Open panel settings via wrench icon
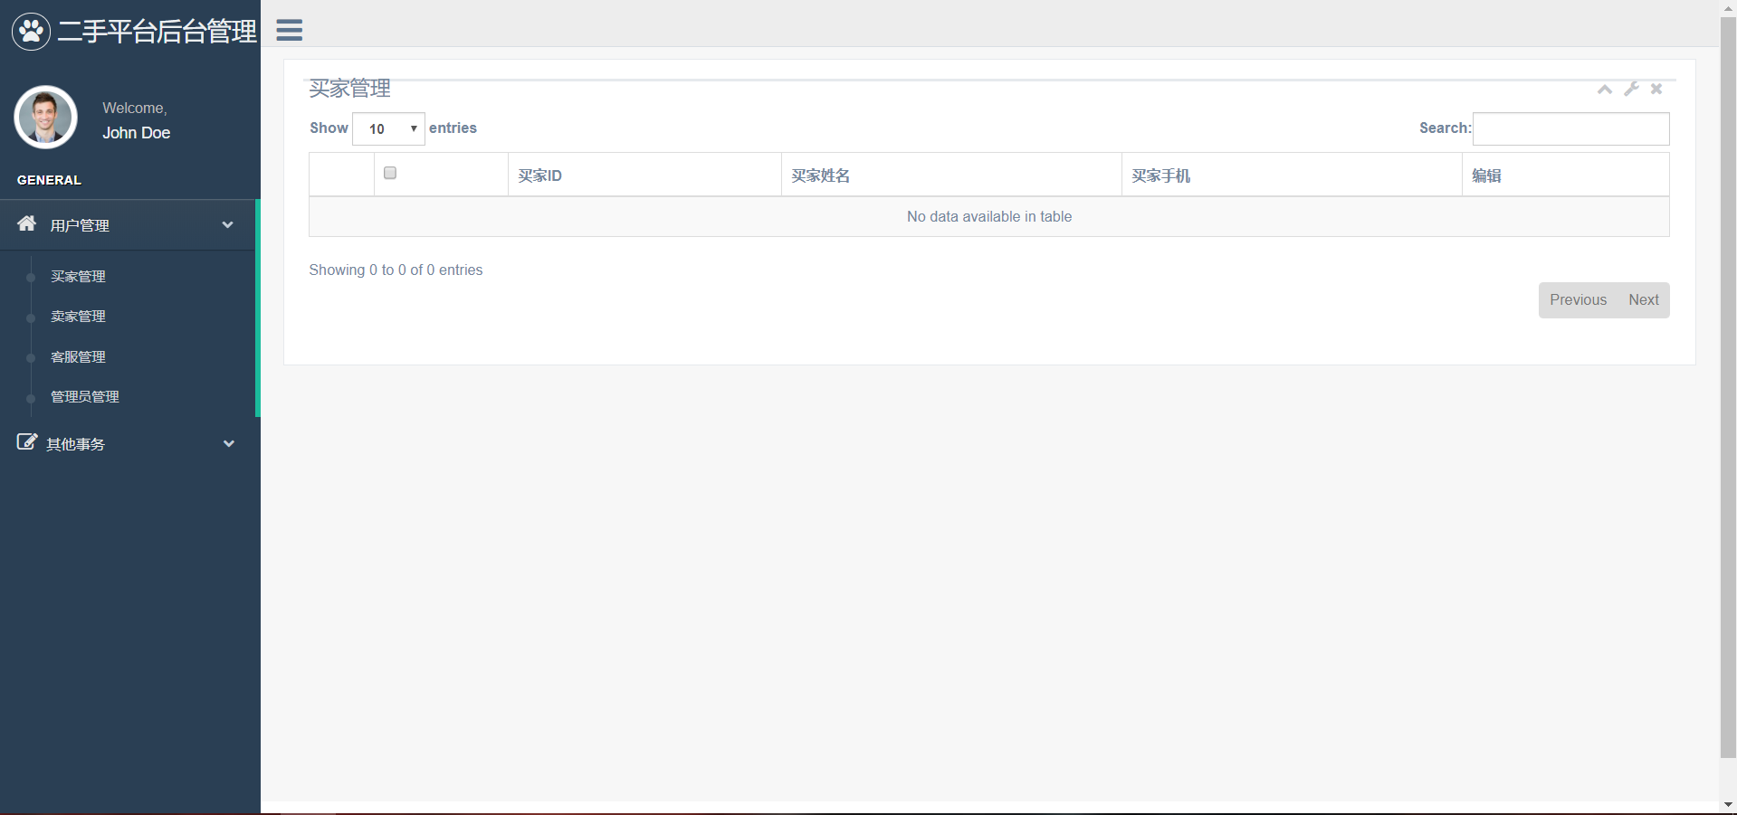 click(1631, 89)
